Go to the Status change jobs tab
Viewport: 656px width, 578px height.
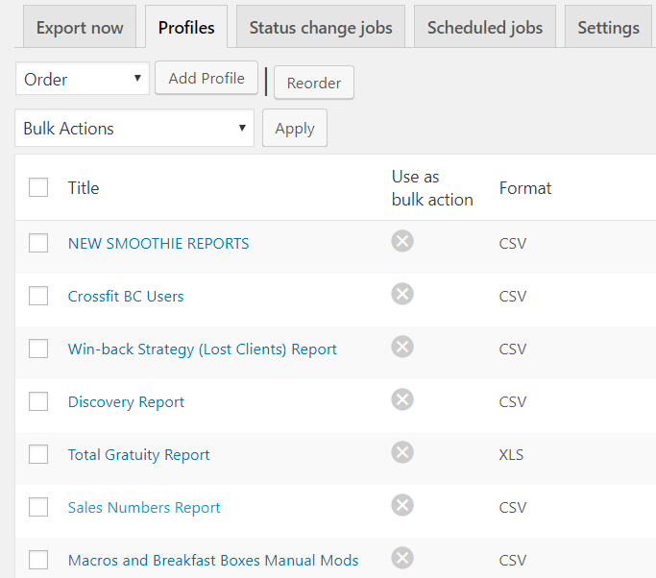(x=321, y=28)
